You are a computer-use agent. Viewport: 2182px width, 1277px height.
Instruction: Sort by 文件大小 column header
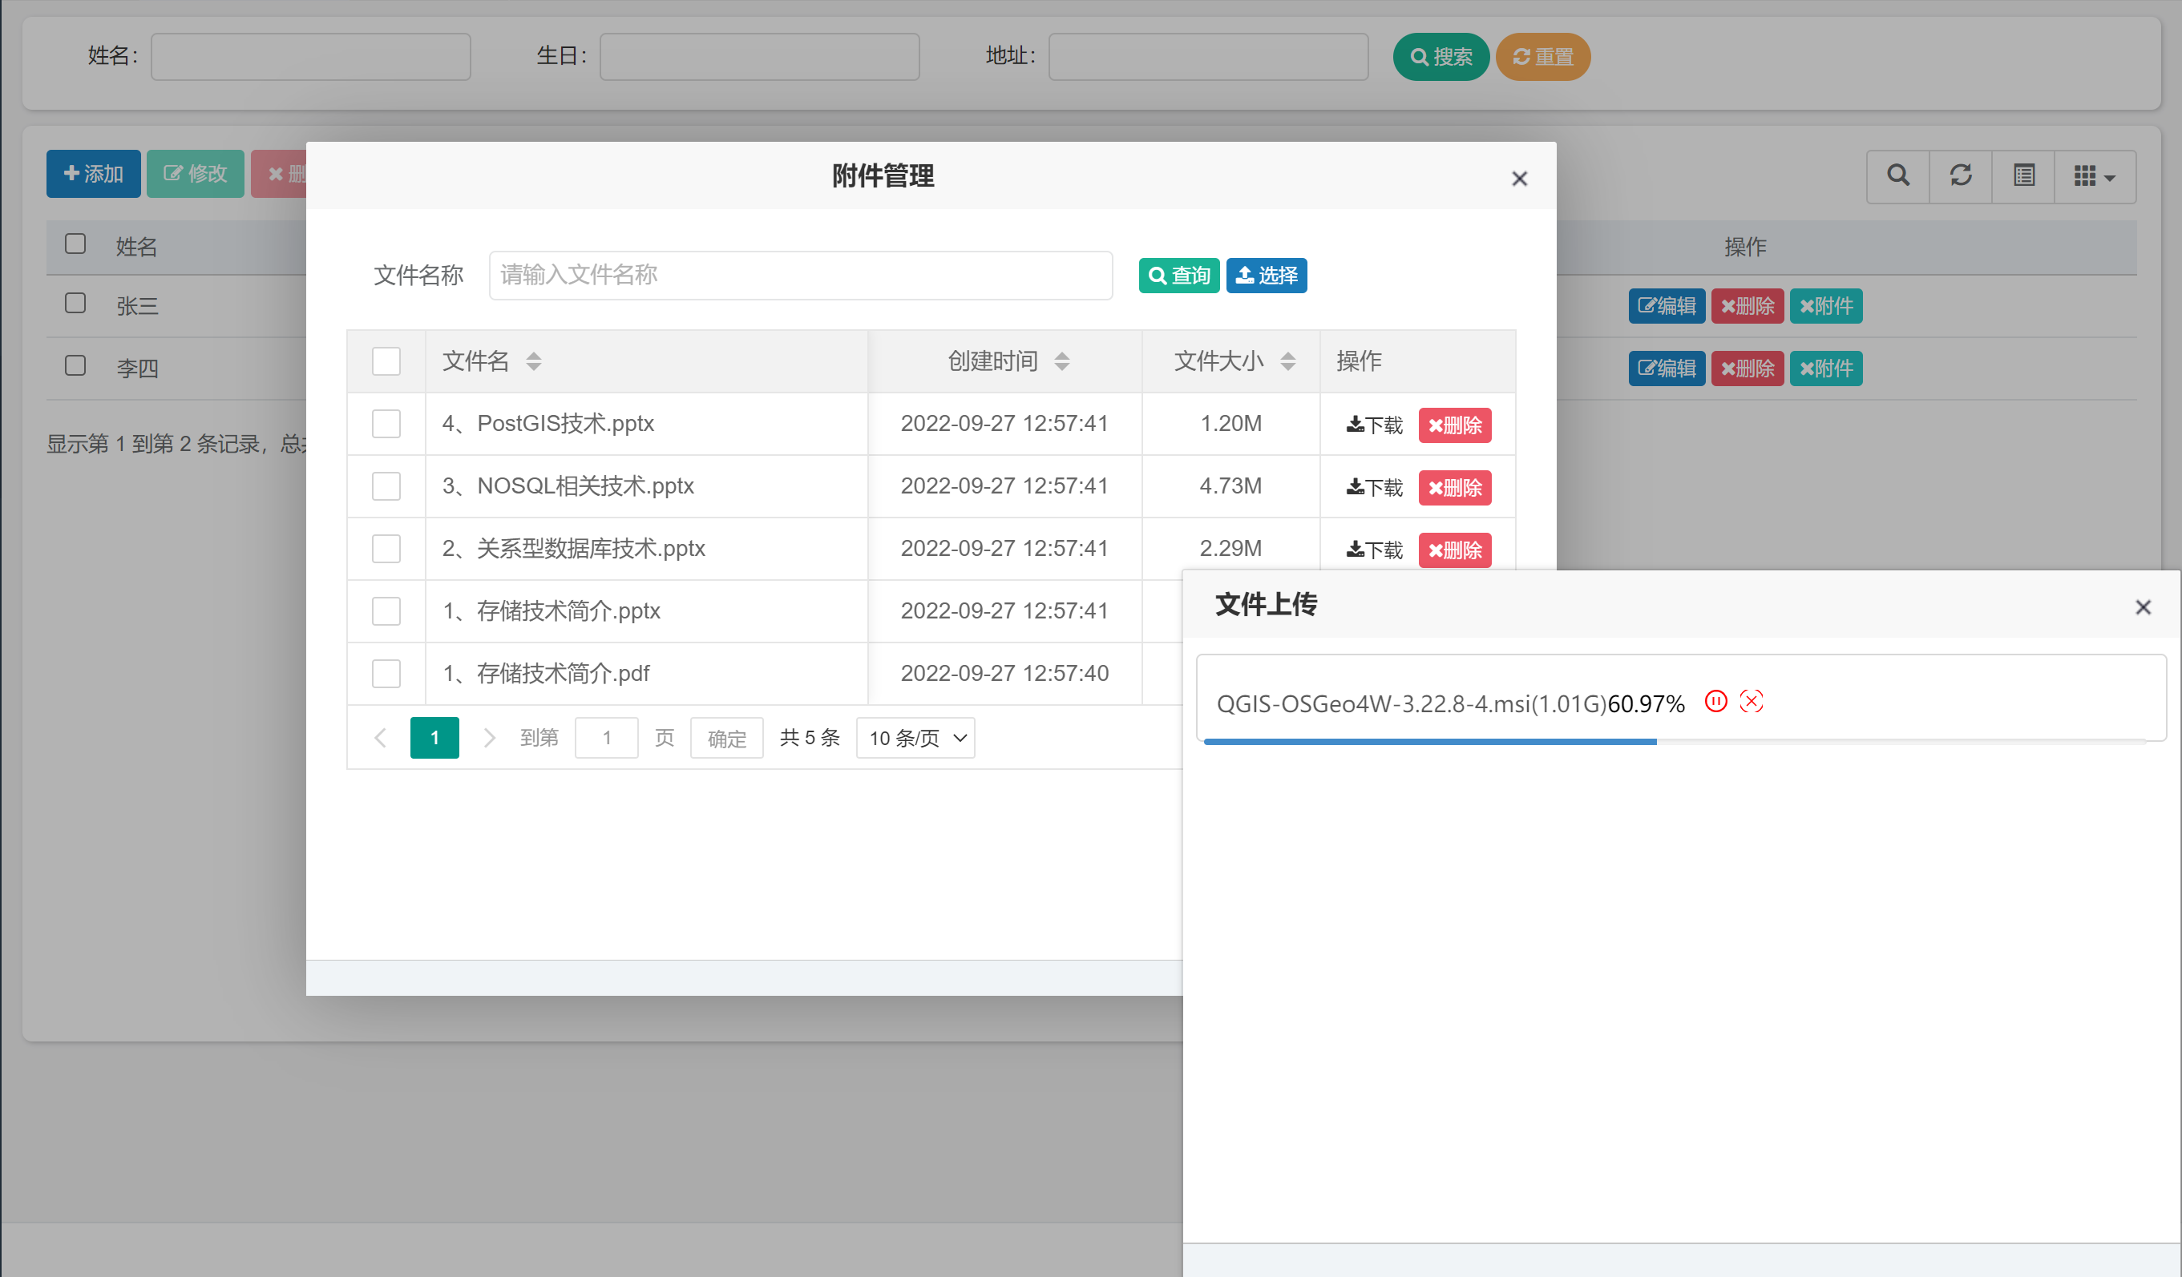coord(1287,361)
